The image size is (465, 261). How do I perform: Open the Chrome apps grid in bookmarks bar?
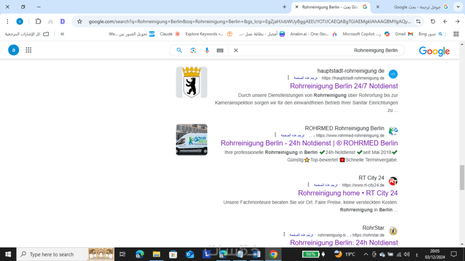(456, 34)
